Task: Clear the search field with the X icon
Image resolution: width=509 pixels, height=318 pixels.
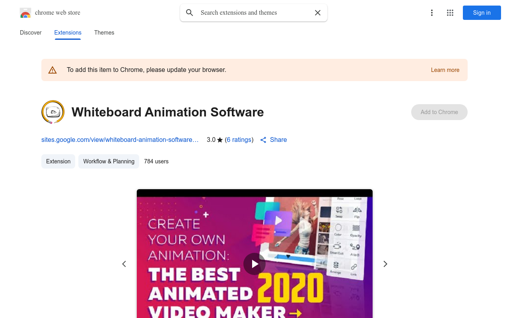Action: tap(318, 13)
